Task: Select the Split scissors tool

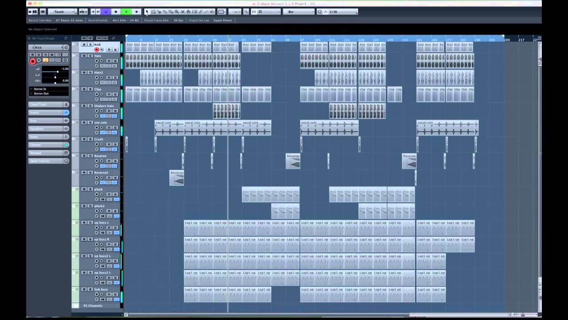Action: click(159, 12)
